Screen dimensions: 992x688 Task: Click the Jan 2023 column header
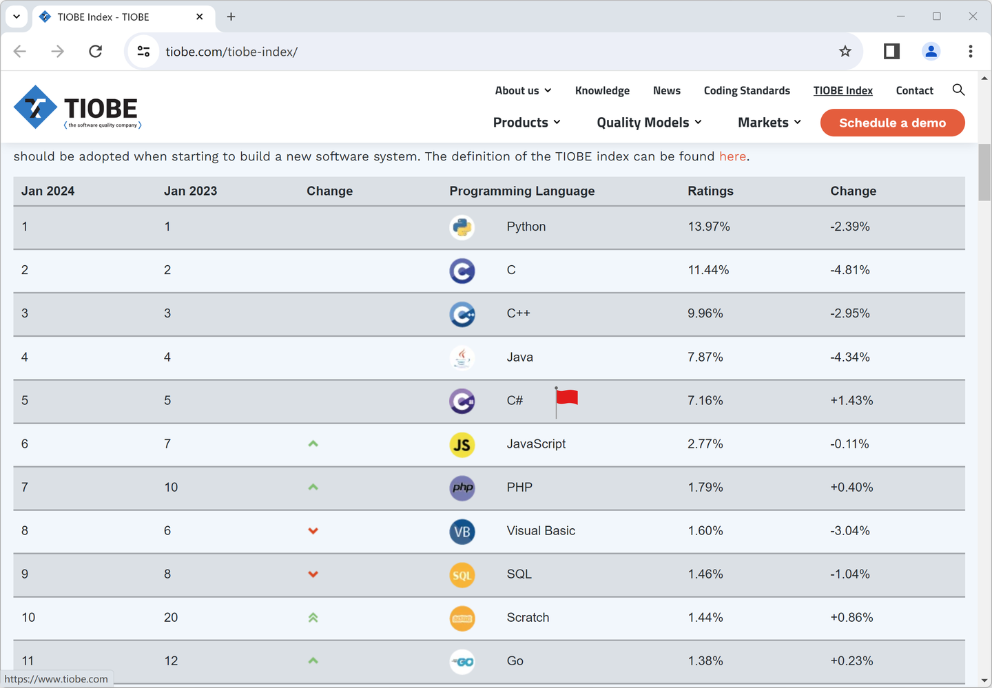tap(190, 191)
